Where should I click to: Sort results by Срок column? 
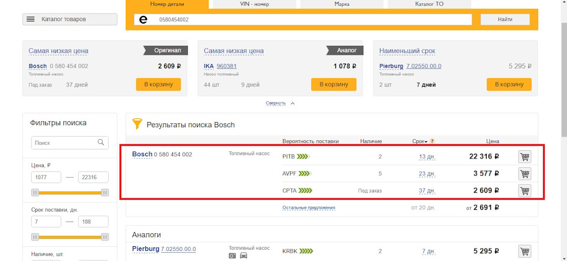coord(419,141)
